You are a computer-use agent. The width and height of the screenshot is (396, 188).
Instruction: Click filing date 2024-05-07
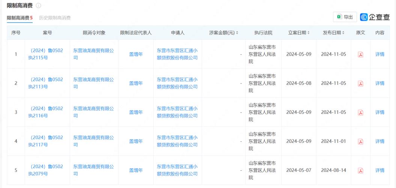(299, 171)
